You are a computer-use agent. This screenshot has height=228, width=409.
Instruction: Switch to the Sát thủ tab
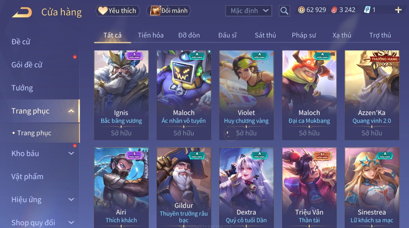click(265, 35)
